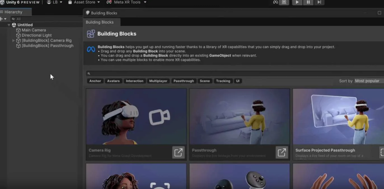The width and height of the screenshot is (384, 189).
Task: Select [BuildingBlock] Camera Rig object
Action: click(x=47, y=41)
